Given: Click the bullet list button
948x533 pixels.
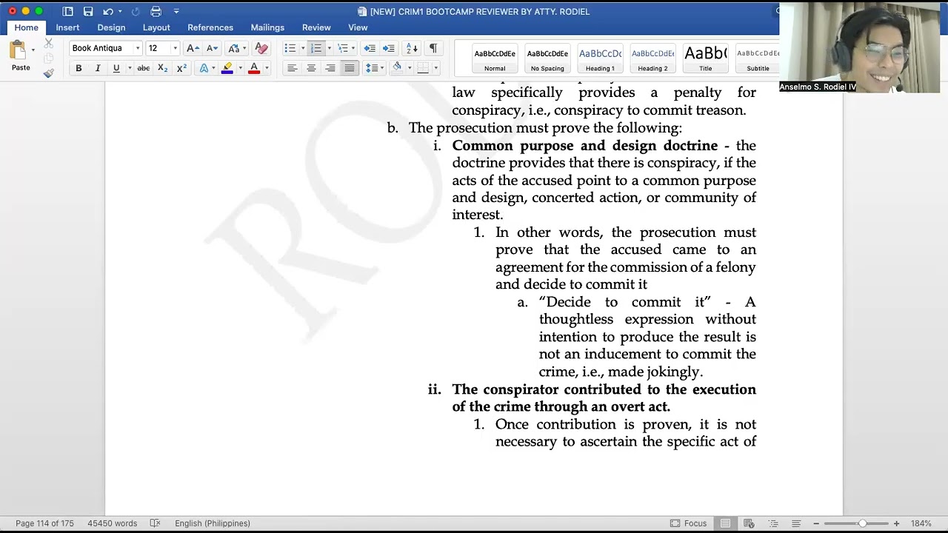Looking at the screenshot, I should click(290, 48).
